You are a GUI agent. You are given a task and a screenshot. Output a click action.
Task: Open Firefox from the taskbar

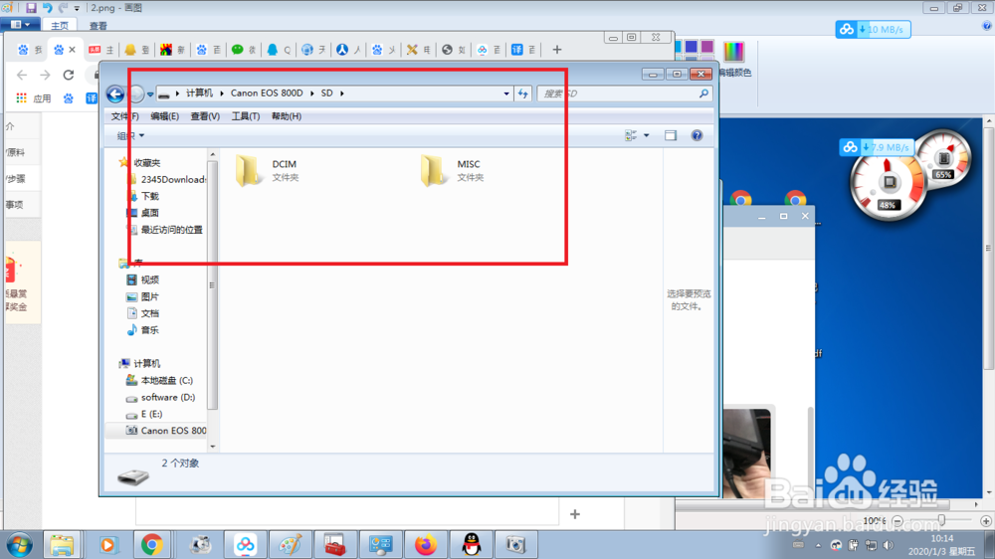pyautogui.click(x=426, y=545)
